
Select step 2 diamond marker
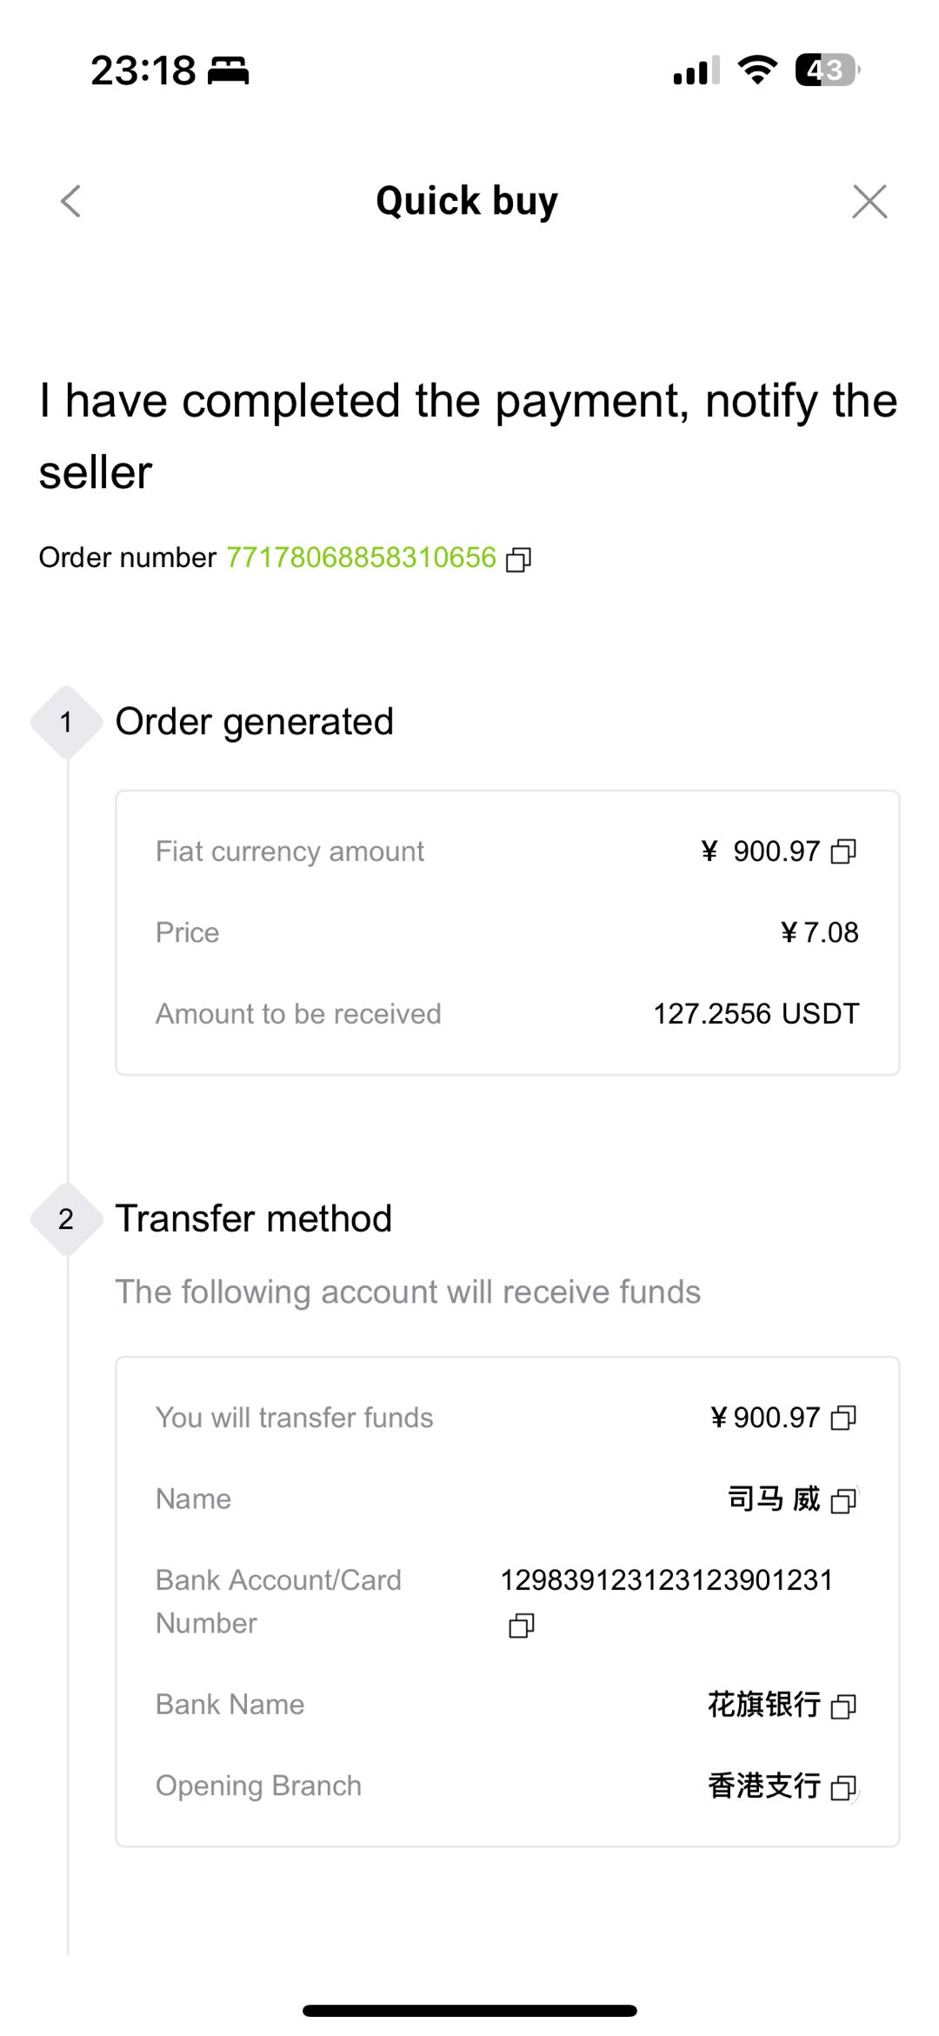(x=66, y=1218)
